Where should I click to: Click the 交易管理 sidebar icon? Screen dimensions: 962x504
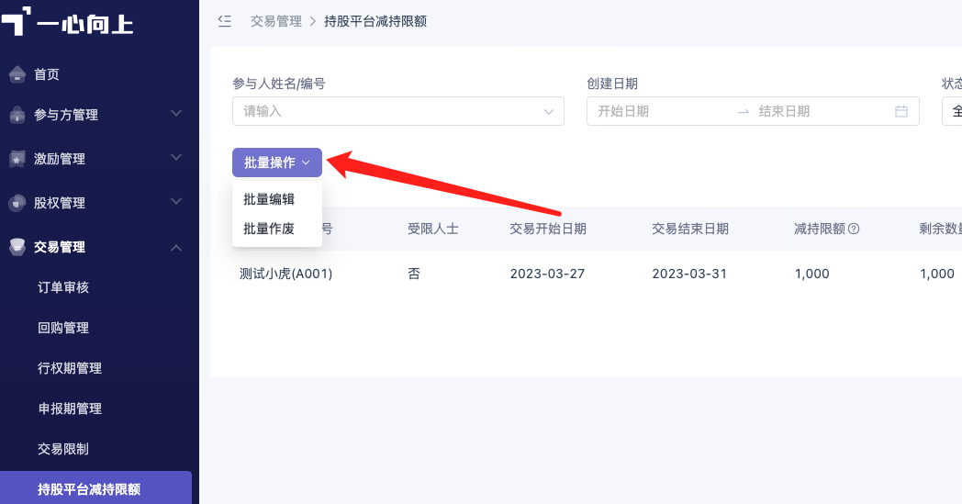(17, 247)
